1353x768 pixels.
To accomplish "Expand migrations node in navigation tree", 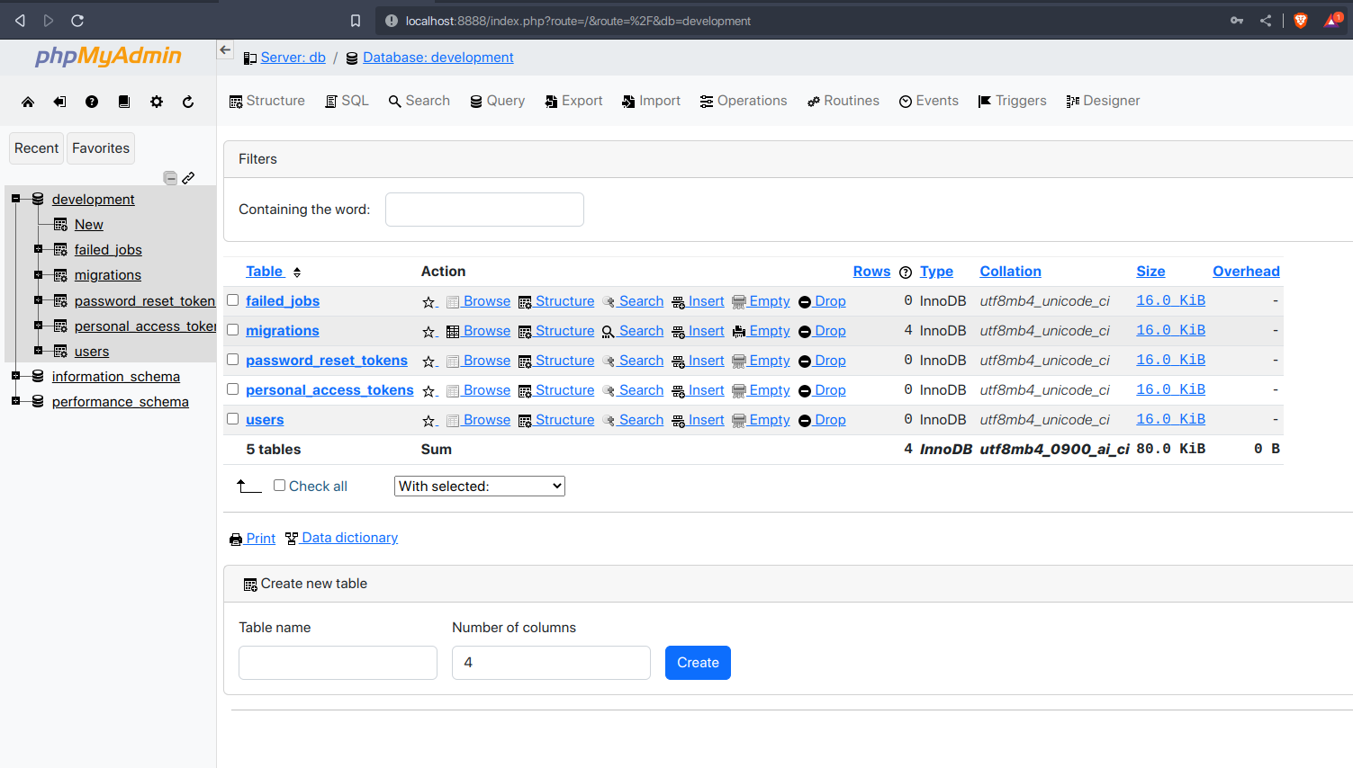I will (x=38, y=274).
